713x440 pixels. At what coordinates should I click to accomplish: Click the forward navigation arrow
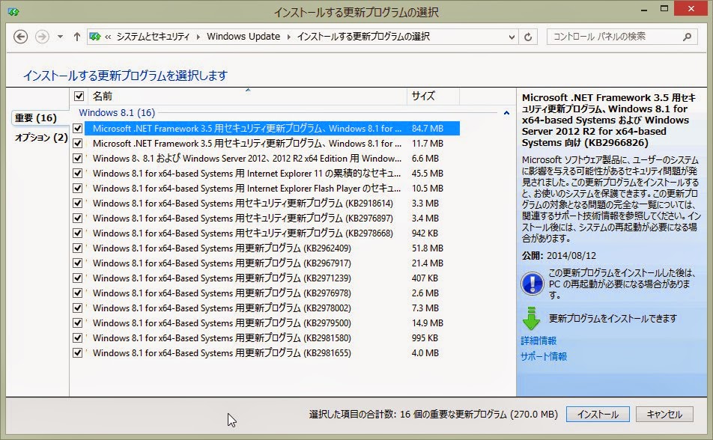pyautogui.click(x=42, y=37)
